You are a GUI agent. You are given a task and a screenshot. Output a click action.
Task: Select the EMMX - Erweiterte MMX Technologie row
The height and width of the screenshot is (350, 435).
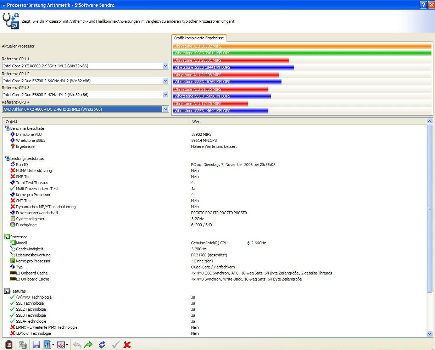(x=214, y=327)
